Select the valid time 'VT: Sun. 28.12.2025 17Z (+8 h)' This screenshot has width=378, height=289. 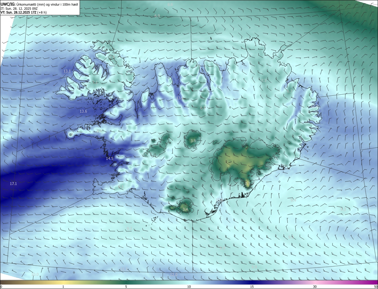[24, 12]
